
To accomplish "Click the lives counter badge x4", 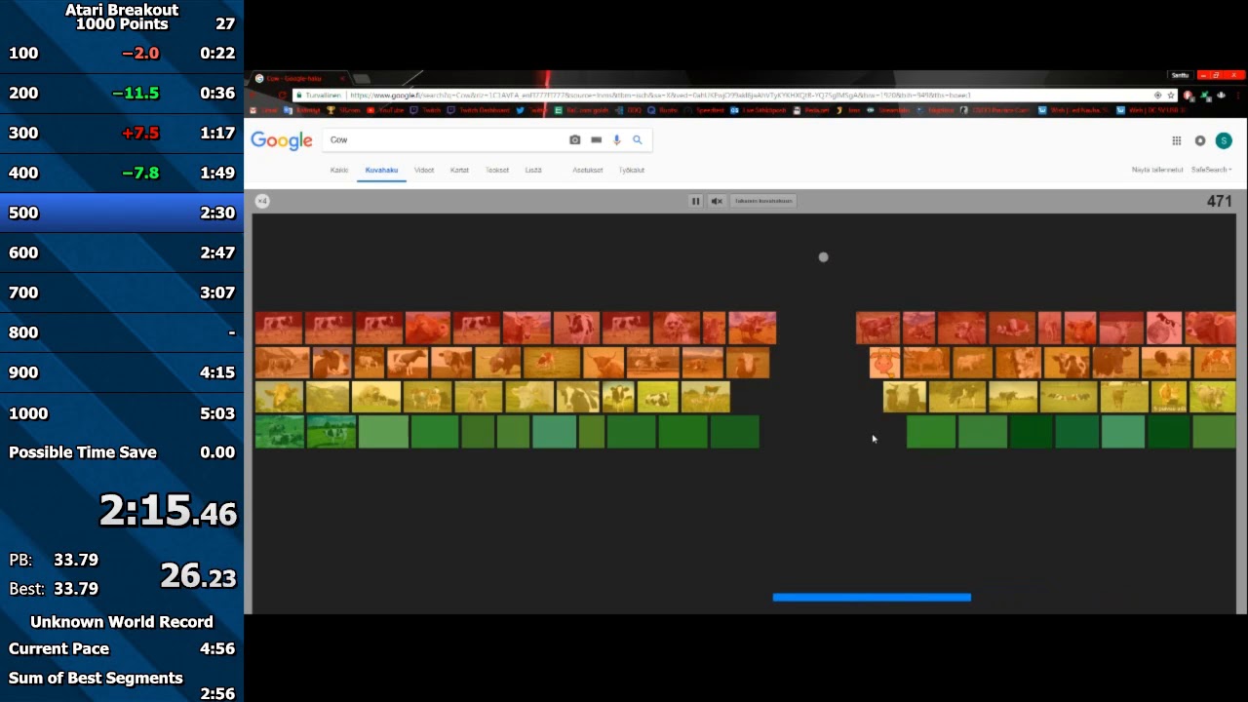I will coord(262,201).
